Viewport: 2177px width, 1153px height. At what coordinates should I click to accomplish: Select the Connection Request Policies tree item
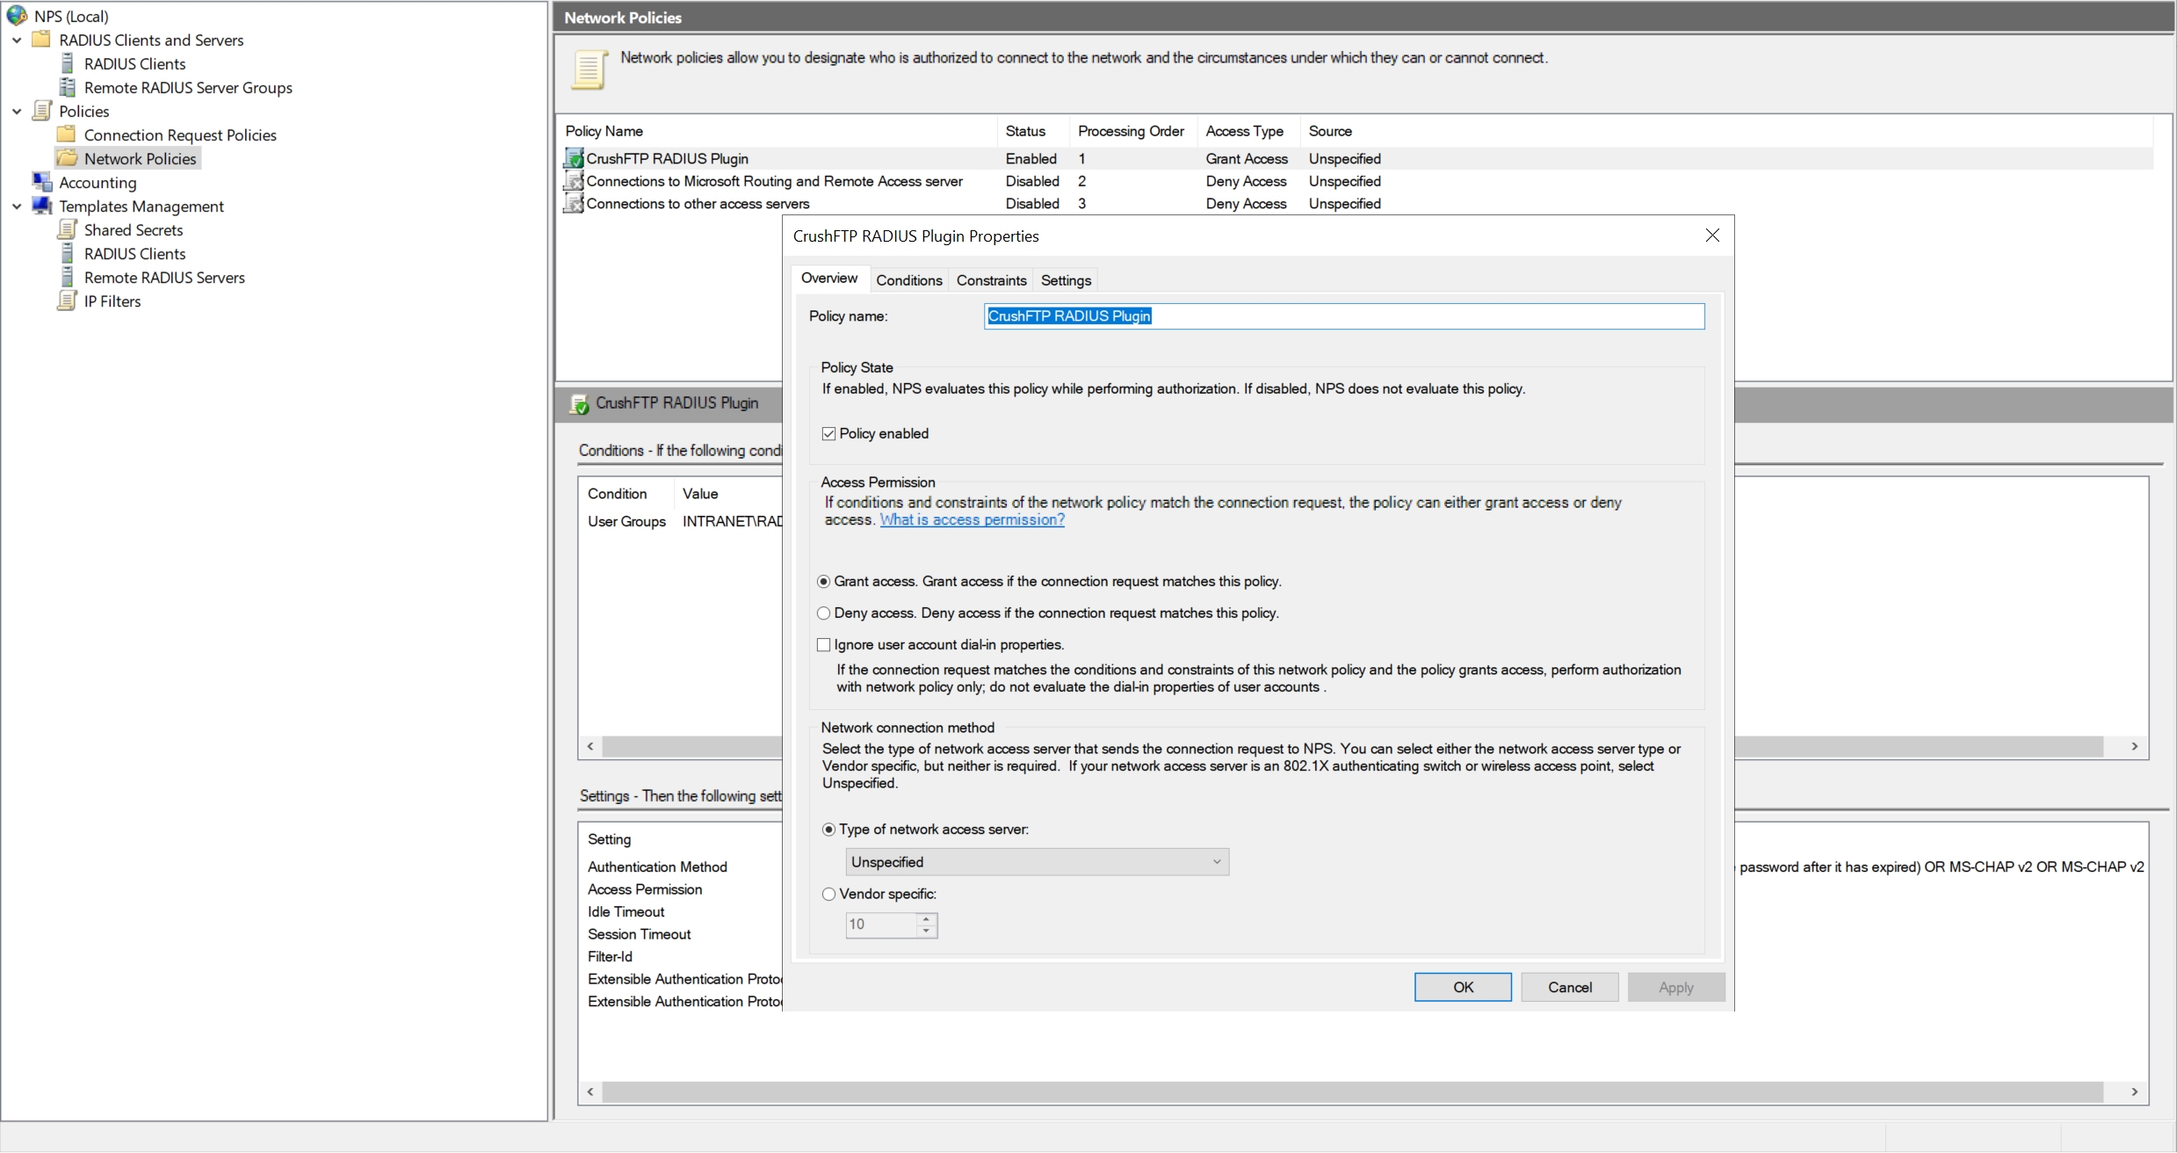tap(180, 134)
